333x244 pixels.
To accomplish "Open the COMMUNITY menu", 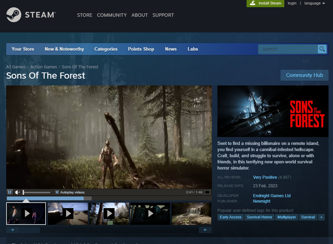I will click(x=112, y=15).
